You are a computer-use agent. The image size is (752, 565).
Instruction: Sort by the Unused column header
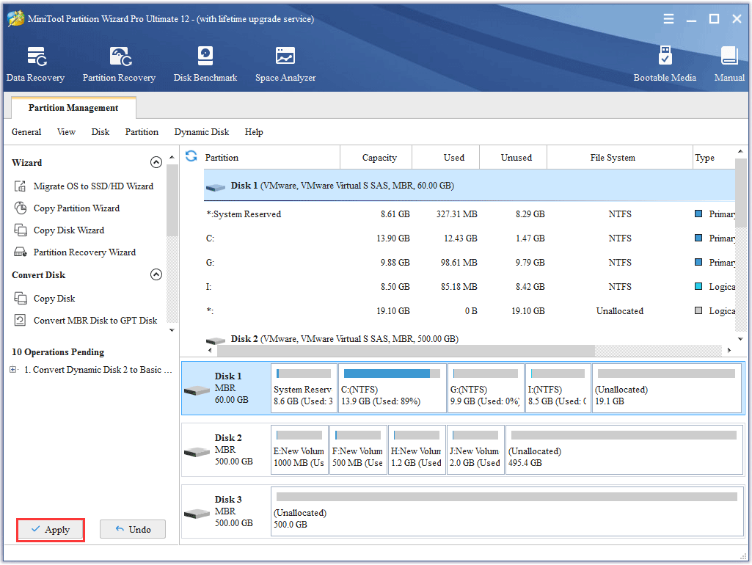(513, 157)
